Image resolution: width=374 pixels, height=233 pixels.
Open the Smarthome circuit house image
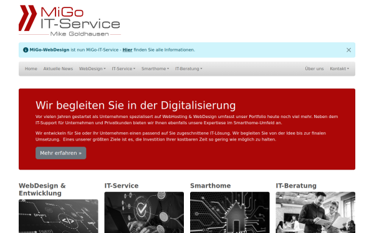click(230, 212)
